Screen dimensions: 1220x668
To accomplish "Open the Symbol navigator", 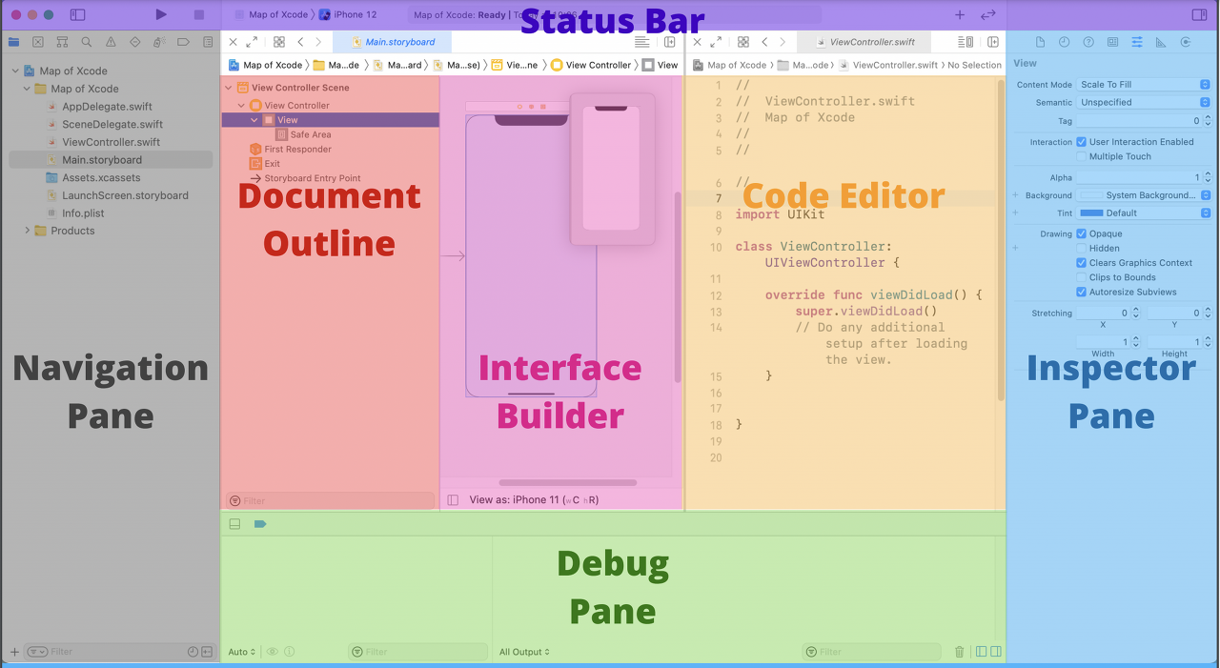I will point(62,42).
